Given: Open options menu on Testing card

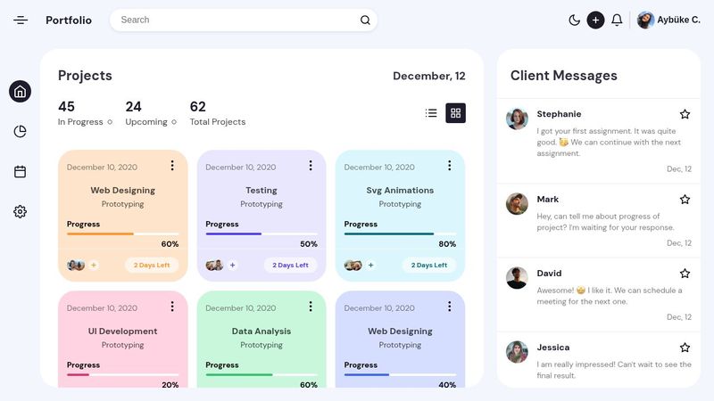Looking at the screenshot, I should click(x=311, y=166).
